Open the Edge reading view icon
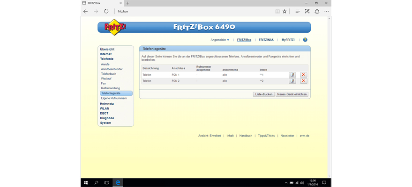Screen dimensions: 412x187 coord(277,11)
